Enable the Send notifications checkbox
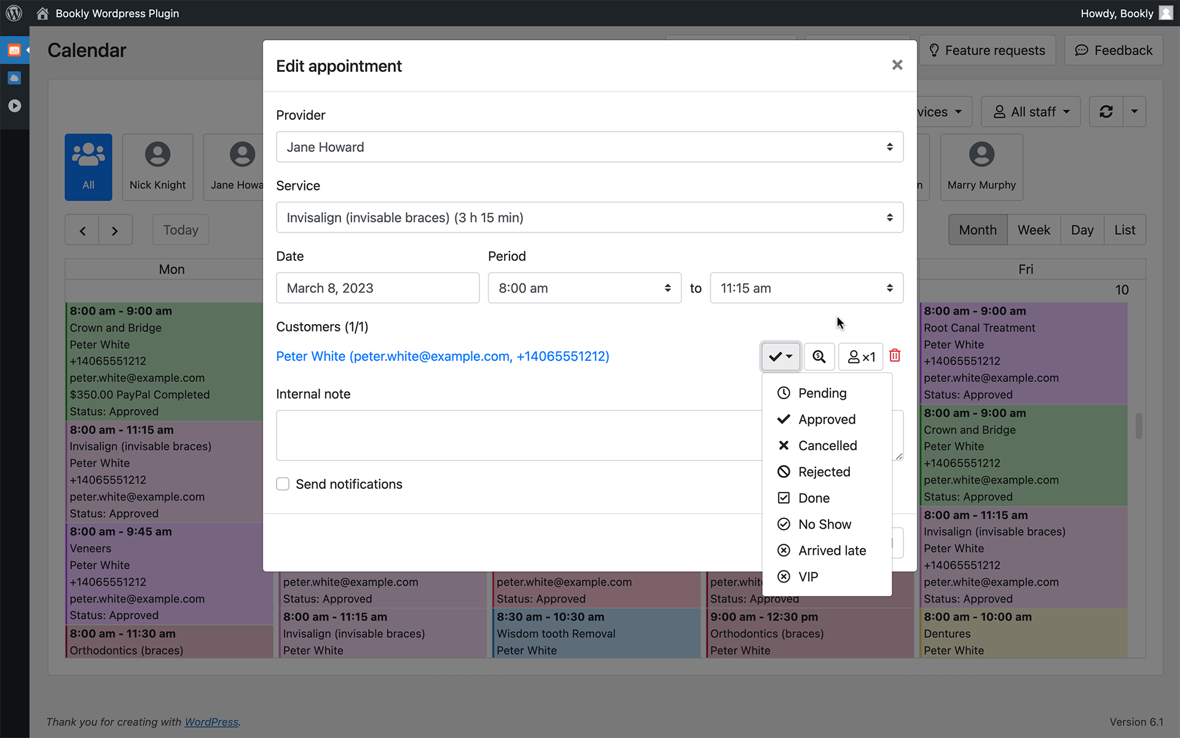1180x738 pixels. pyautogui.click(x=283, y=484)
